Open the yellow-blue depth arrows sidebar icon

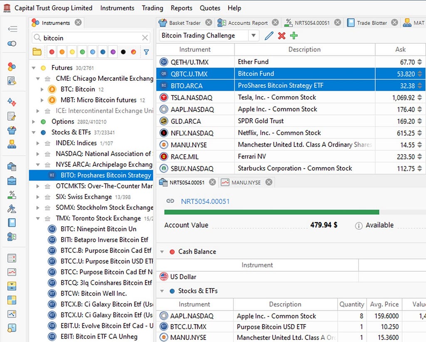(x=12, y=286)
